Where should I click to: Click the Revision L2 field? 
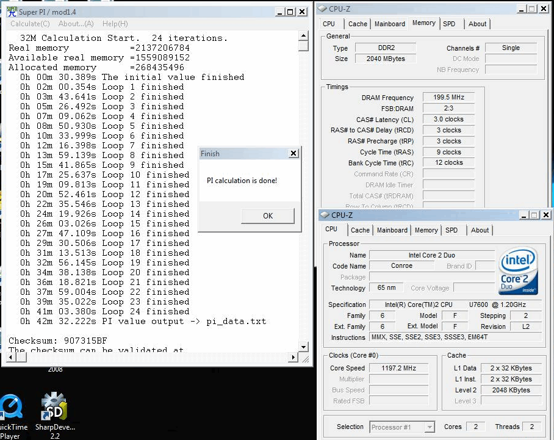click(x=526, y=326)
